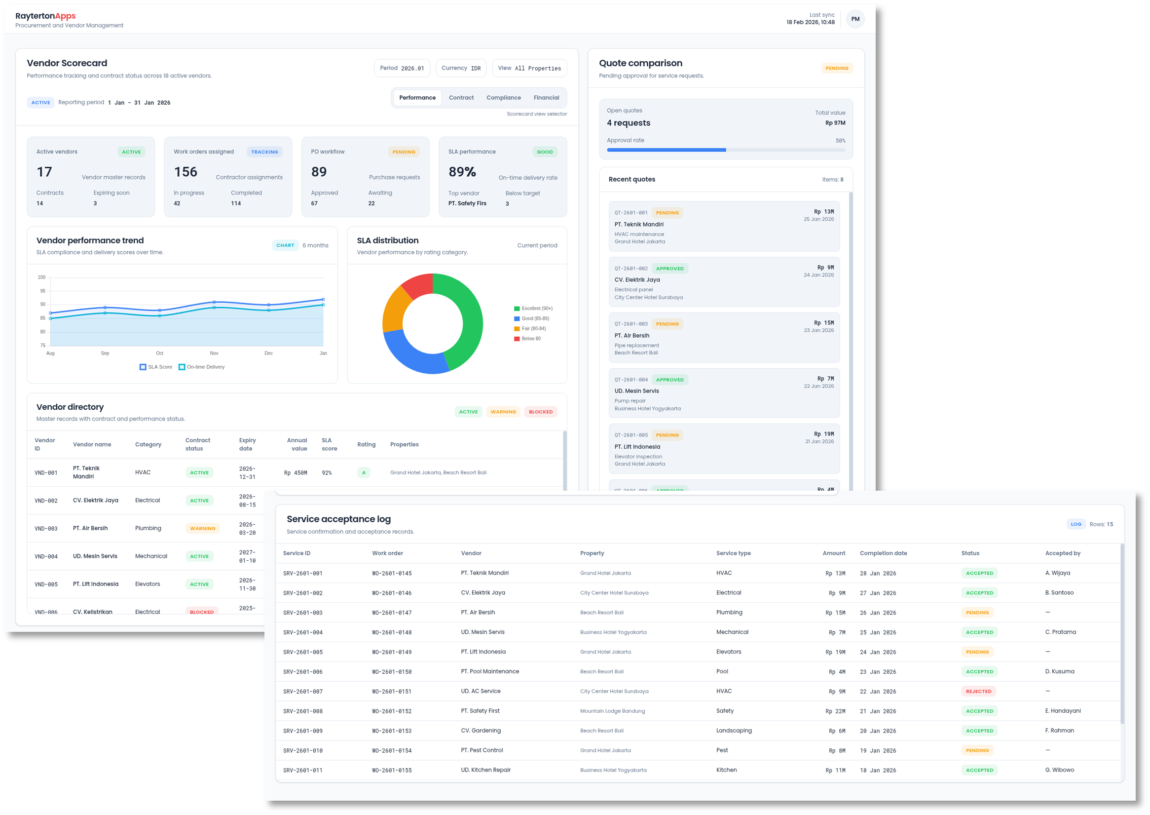Select the WARNING filter chip in Vendor directory
The height and width of the screenshot is (815, 1150).
click(x=503, y=412)
